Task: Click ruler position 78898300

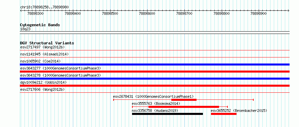Action: 36,13
